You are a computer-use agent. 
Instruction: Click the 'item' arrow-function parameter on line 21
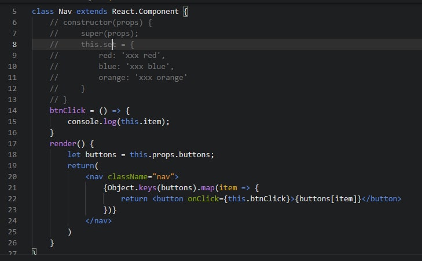click(228, 188)
